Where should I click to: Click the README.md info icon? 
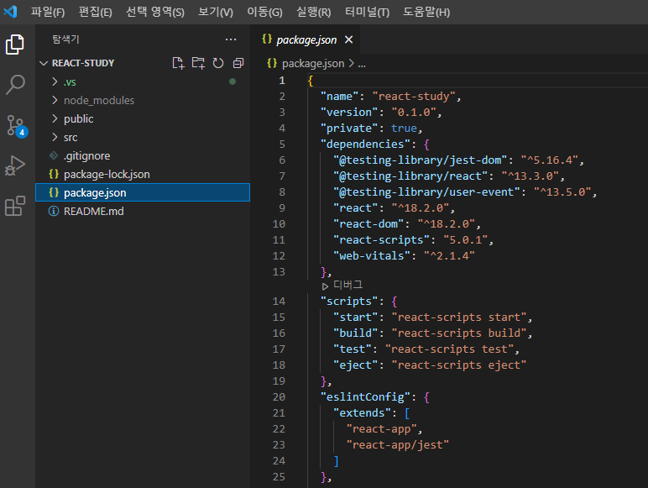click(x=54, y=212)
